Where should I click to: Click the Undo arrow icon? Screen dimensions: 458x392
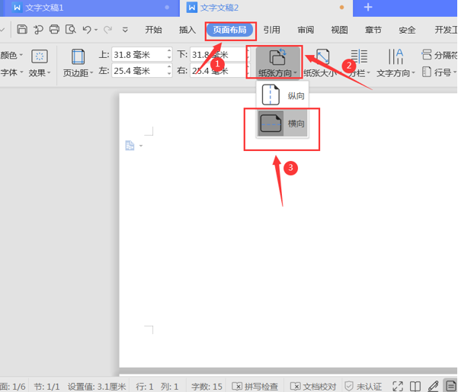(x=87, y=30)
